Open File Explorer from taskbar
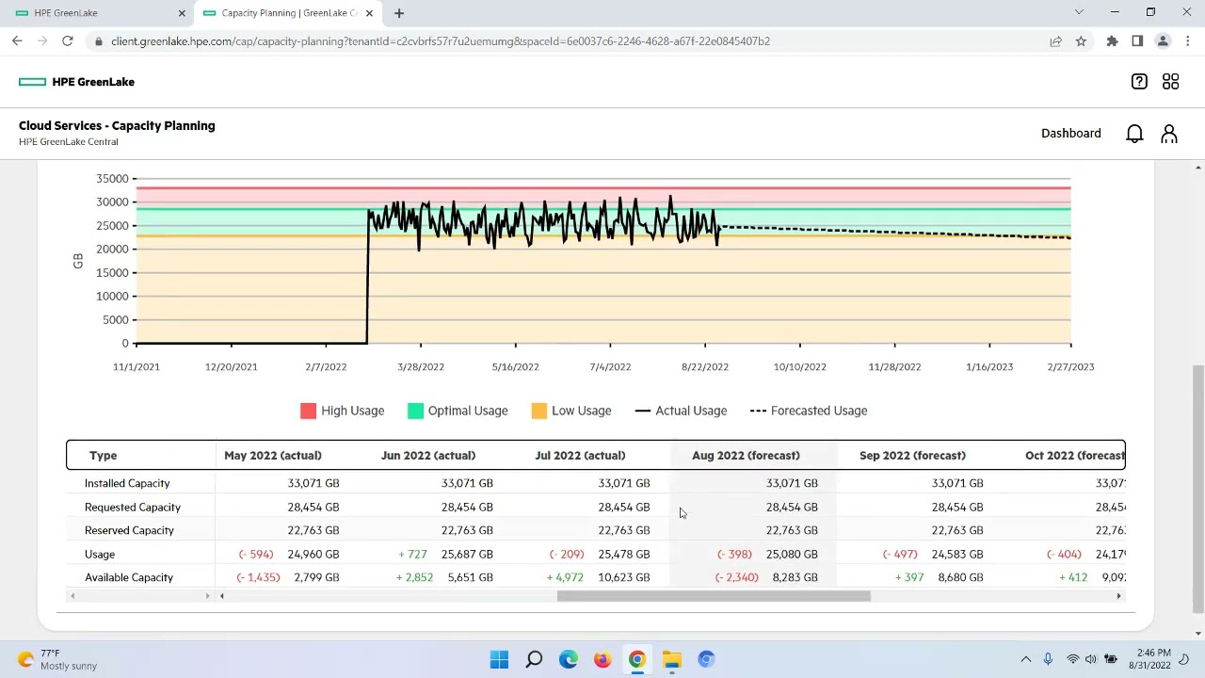This screenshot has height=678, width=1205. point(672,659)
